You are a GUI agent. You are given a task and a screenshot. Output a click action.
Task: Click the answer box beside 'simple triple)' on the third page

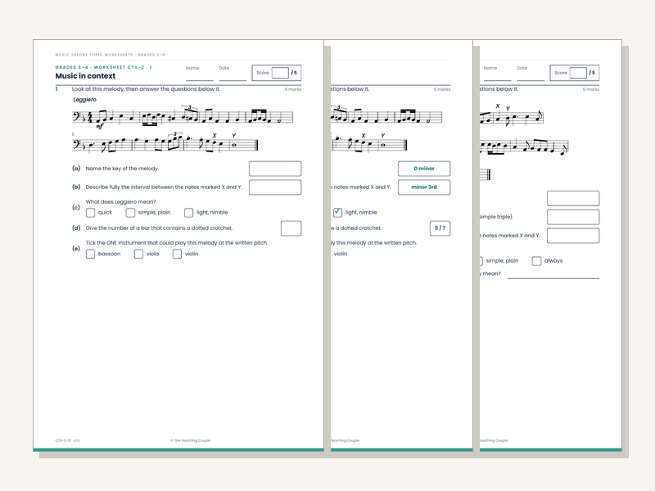click(573, 217)
